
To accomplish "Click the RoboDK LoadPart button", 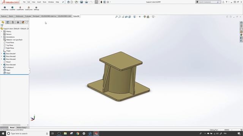I will [13, 8].
